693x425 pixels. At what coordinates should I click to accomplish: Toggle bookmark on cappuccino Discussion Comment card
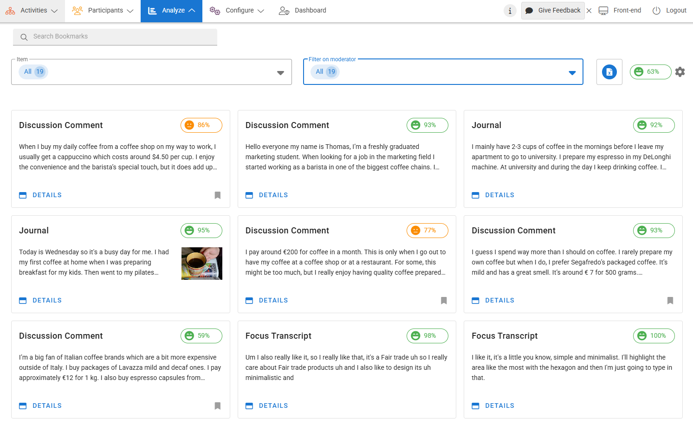(x=217, y=195)
